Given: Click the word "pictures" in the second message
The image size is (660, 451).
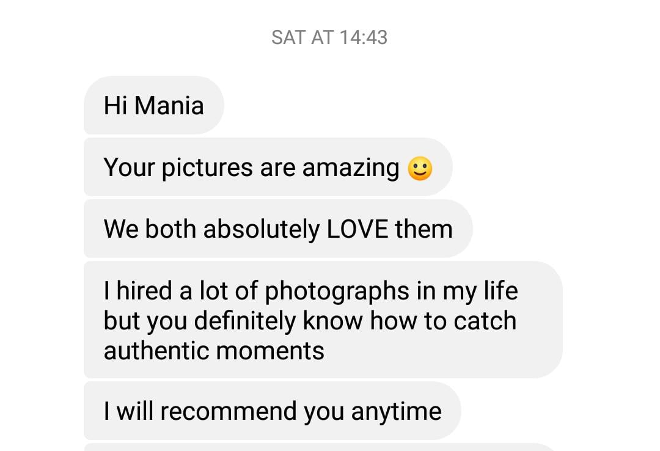Looking at the screenshot, I should pyautogui.click(x=207, y=167).
